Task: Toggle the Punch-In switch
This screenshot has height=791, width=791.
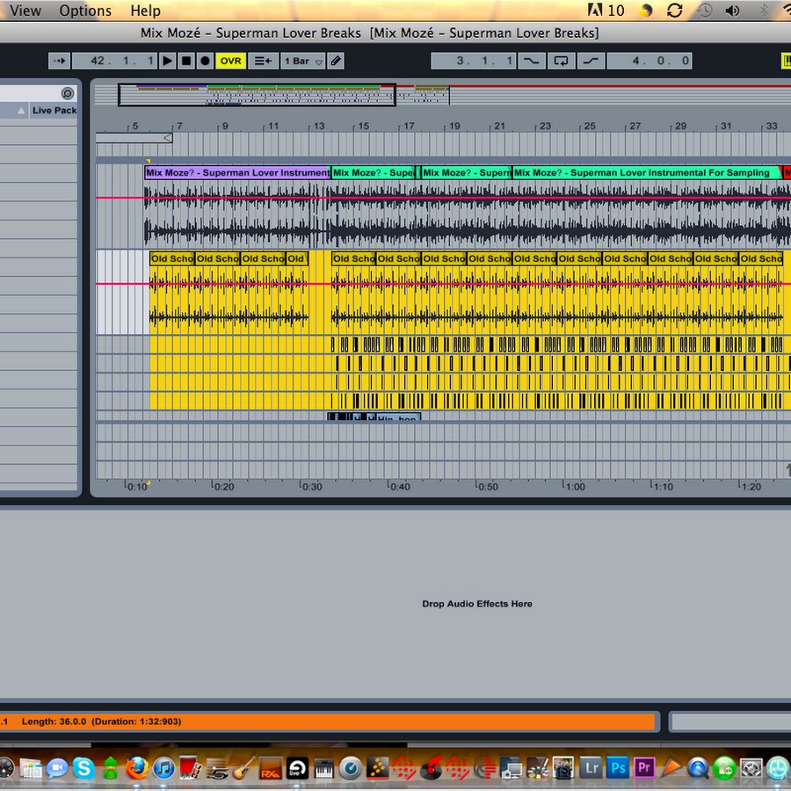Action: [531, 61]
